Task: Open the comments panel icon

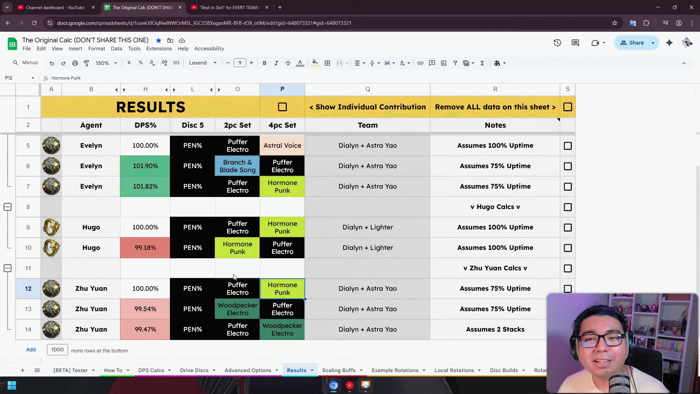Action: (x=575, y=43)
